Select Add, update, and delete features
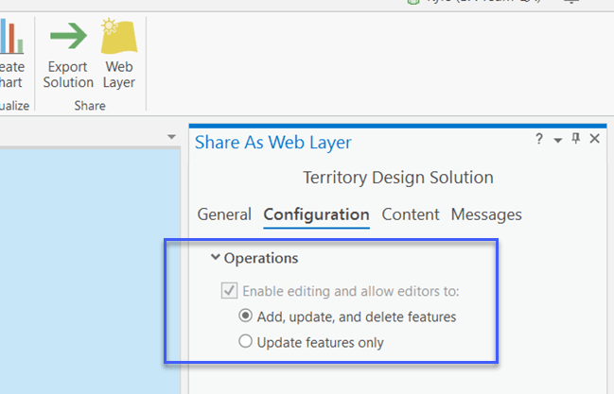 (x=246, y=317)
